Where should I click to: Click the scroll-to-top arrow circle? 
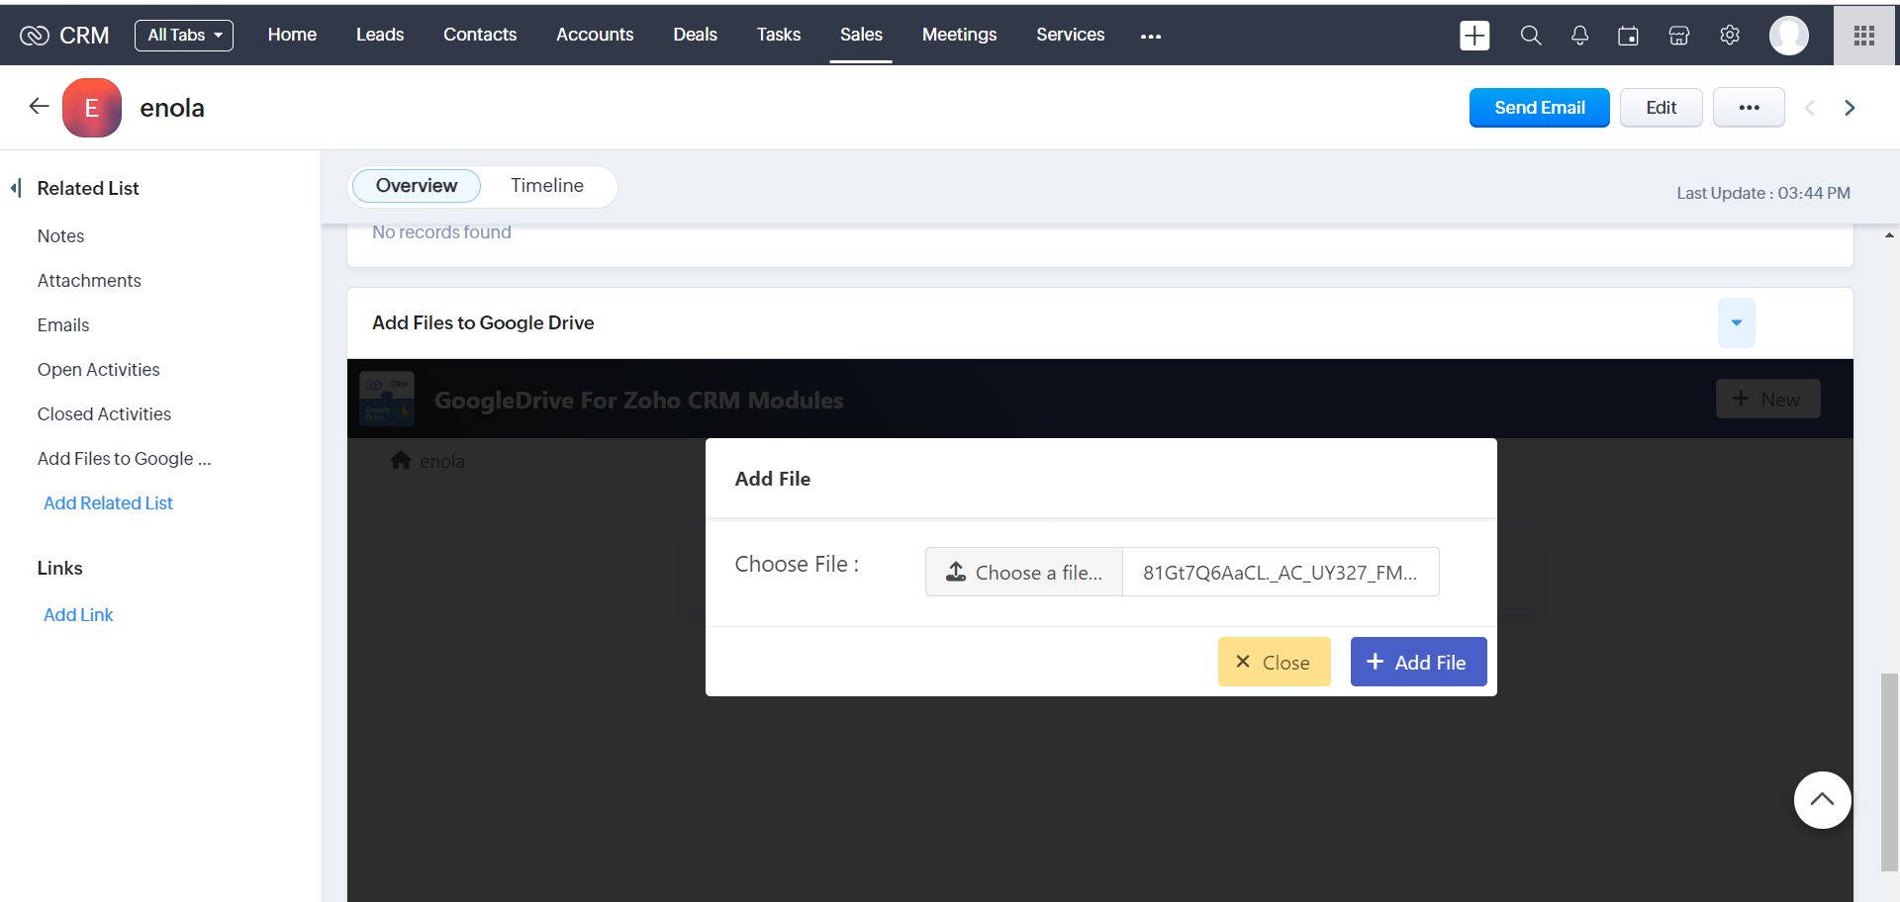coord(1822,800)
